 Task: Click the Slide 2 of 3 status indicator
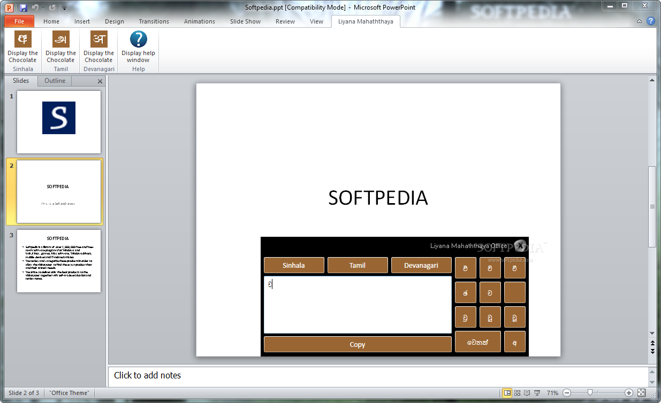(x=24, y=393)
